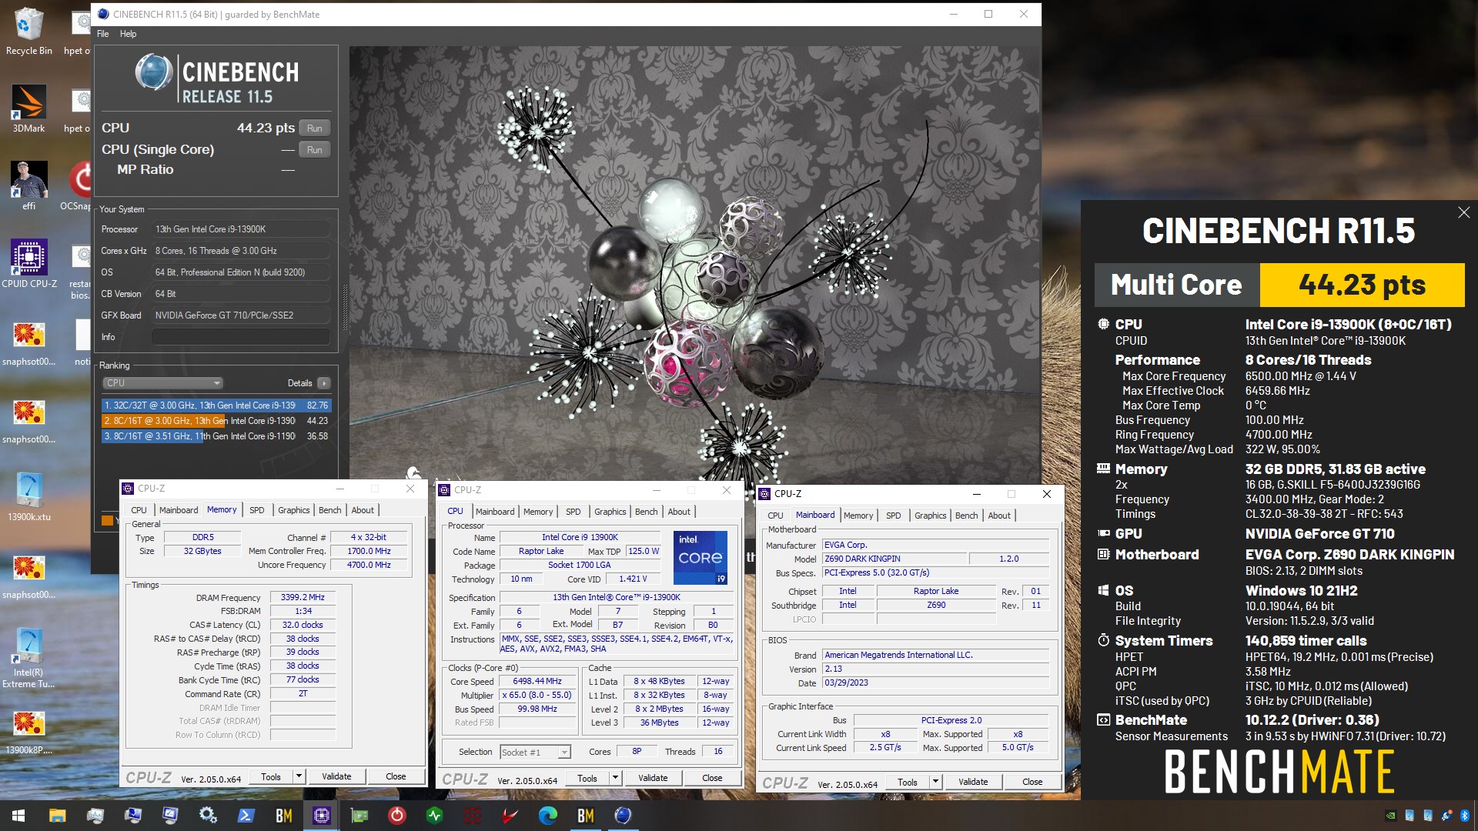Click Validate in CPU-Z Memory window
The width and height of the screenshot is (1478, 831).
pyautogui.click(x=336, y=776)
